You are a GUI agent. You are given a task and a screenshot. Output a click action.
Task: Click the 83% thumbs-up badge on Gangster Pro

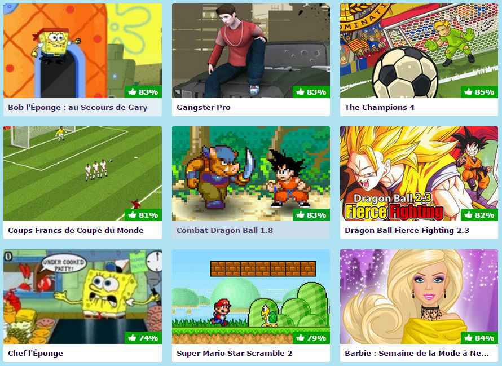311,92
